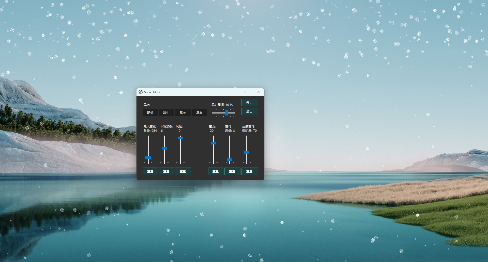Click the 风速 slider handle
The width and height of the screenshot is (488, 262).
[180, 138]
